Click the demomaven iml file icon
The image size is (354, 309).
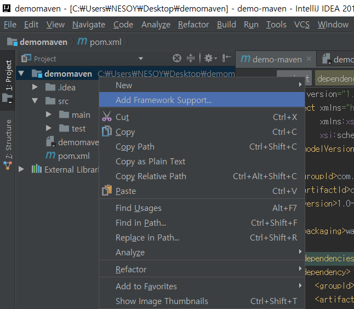tap(50, 141)
